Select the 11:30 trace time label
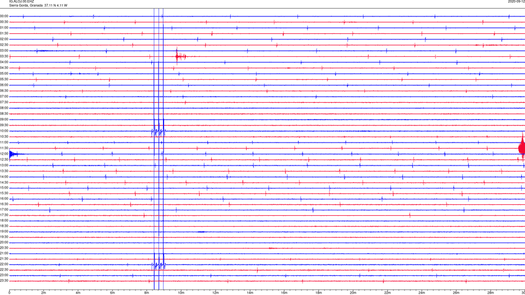The height and width of the screenshot is (295, 525). [4, 148]
